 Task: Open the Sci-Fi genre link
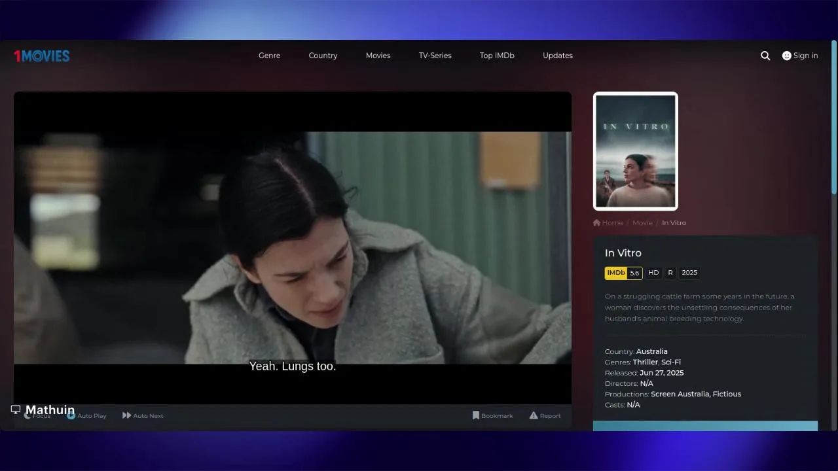671,362
